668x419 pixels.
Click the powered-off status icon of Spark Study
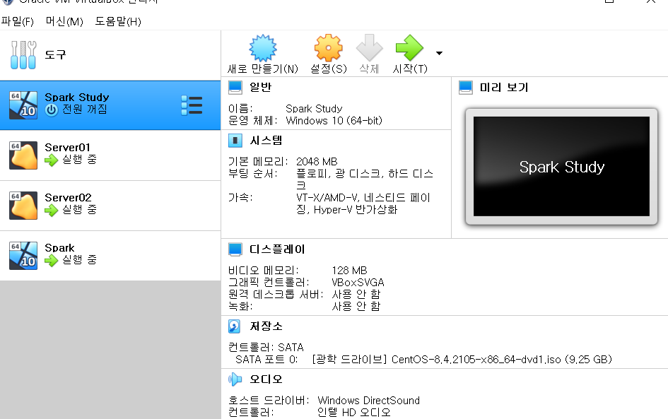click(x=52, y=110)
